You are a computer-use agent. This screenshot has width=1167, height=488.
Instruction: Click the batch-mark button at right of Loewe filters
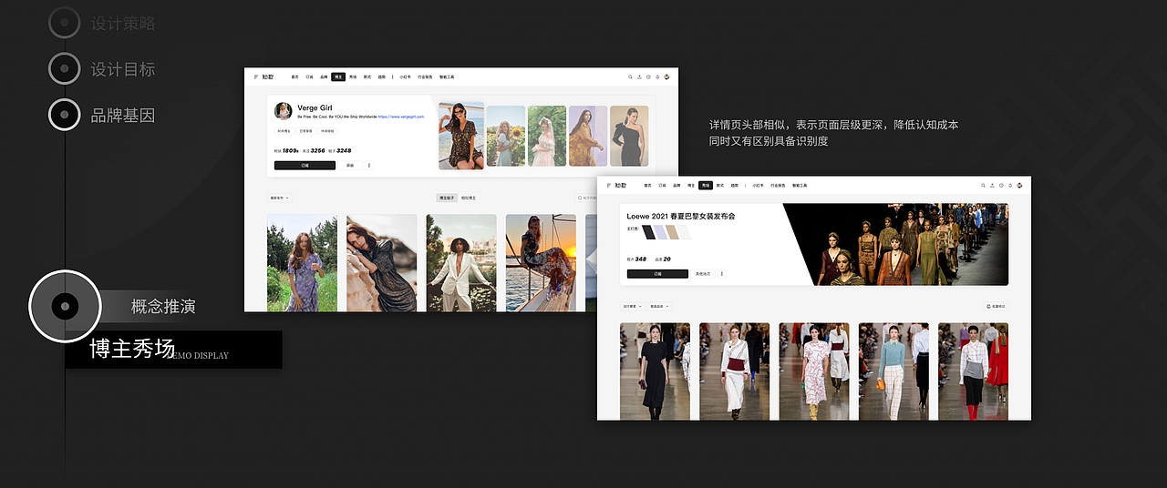[996, 307]
